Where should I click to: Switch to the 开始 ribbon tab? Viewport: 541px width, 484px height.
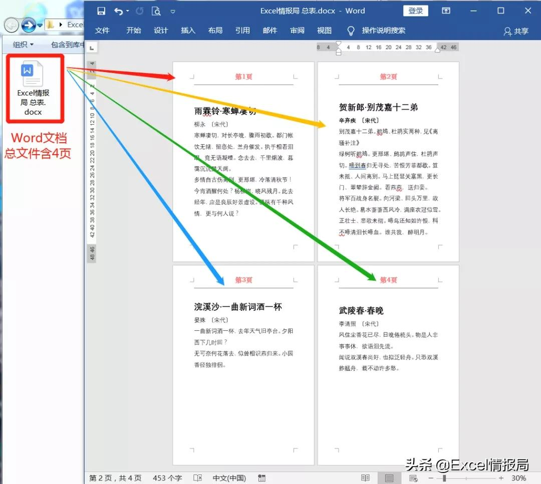[x=134, y=31]
